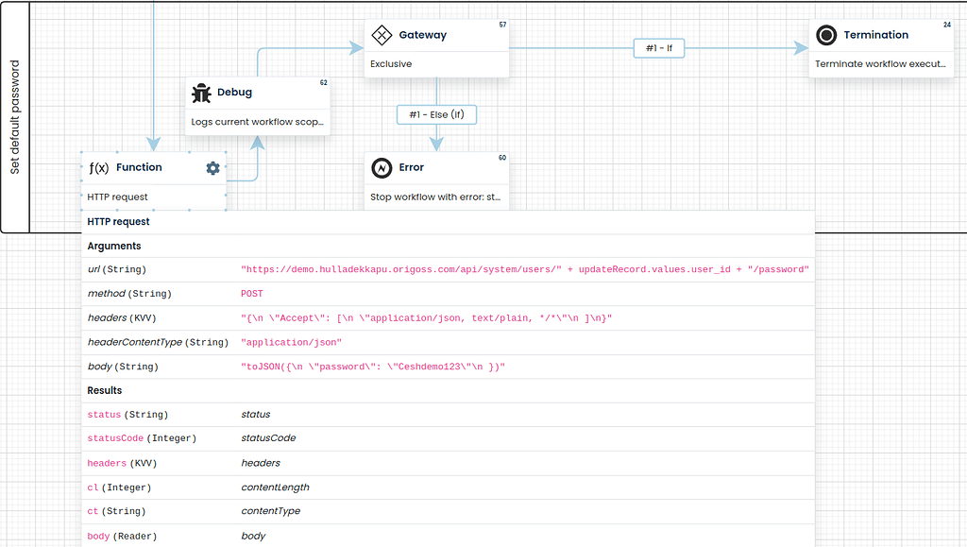
Task: Select the Termination node's target icon
Action: 826,35
